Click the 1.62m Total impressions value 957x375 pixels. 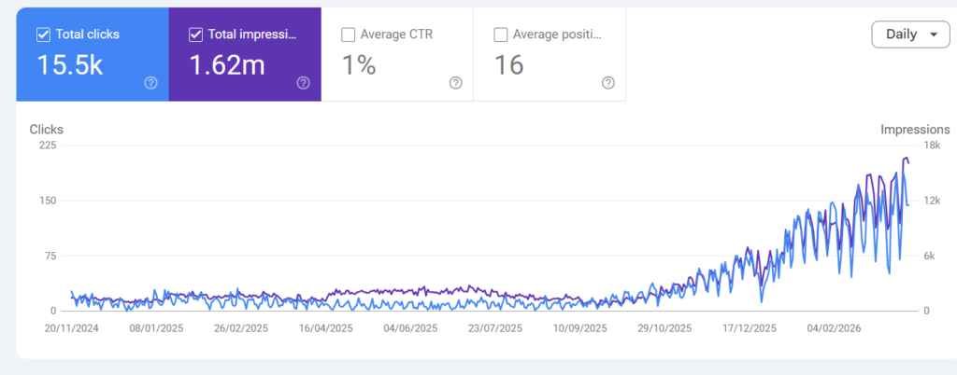[x=224, y=65]
